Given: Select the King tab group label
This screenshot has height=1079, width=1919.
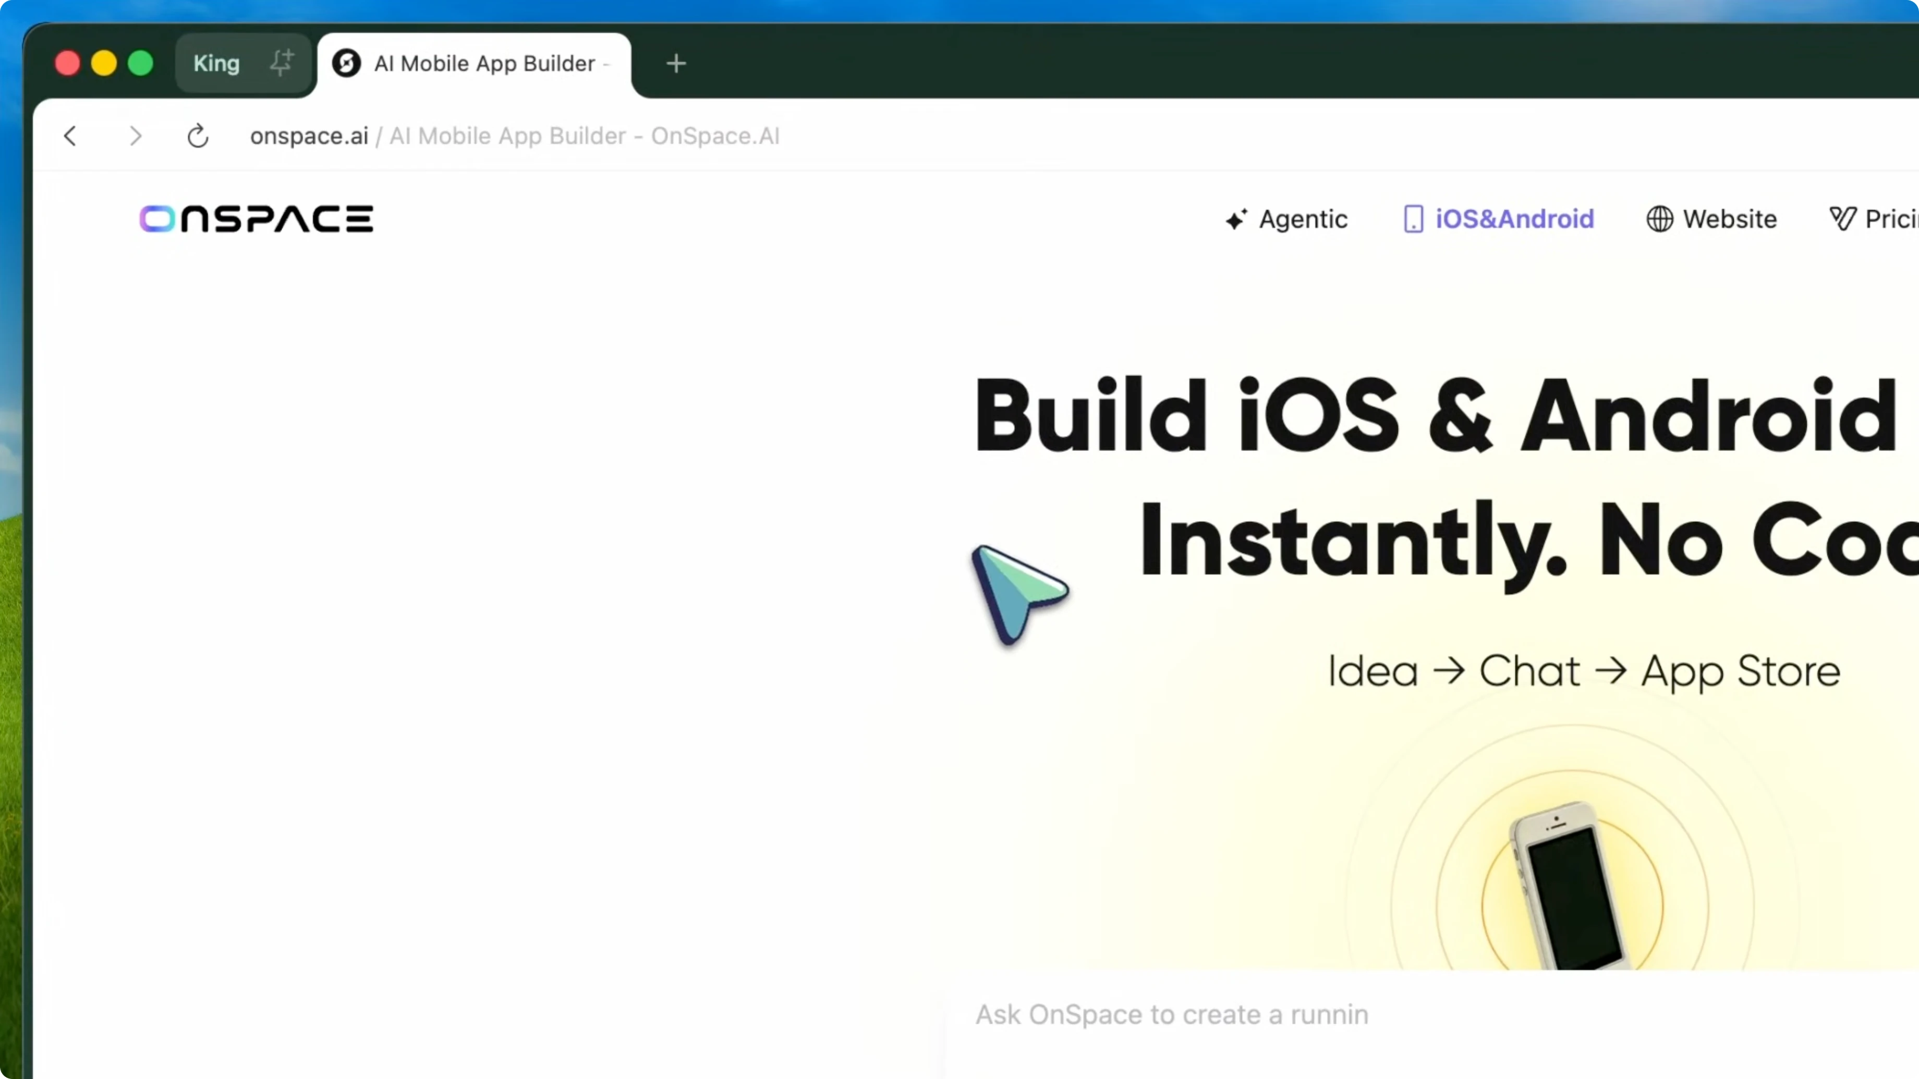Looking at the screenshot, I should [216, 63].
